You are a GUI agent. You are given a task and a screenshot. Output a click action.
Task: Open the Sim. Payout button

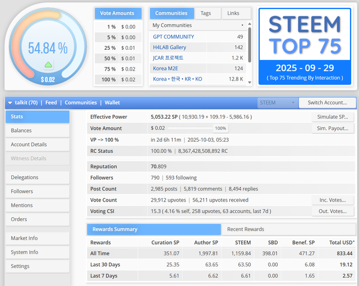pyautogui.click(x=333, y=128)
